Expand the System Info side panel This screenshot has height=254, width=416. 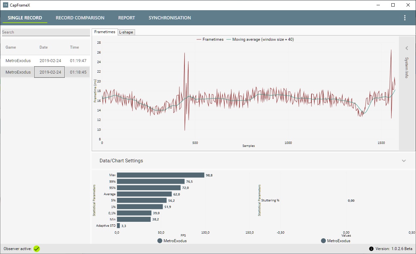[x=406, y=48]
